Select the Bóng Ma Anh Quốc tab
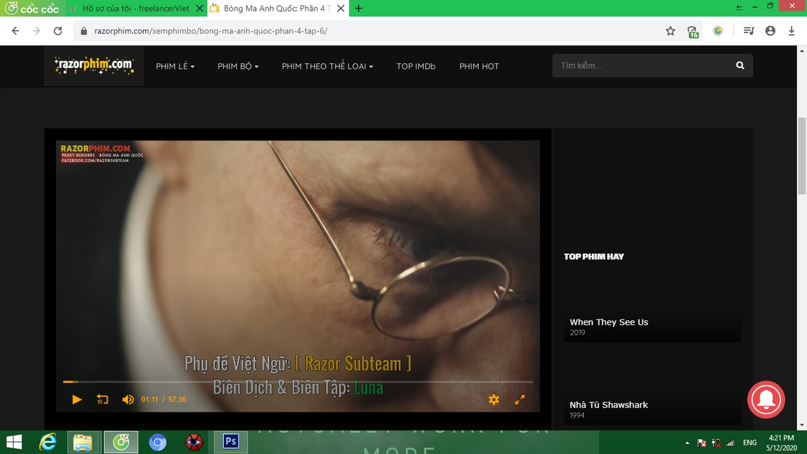807x454 pixels. (x=276, y=9)
